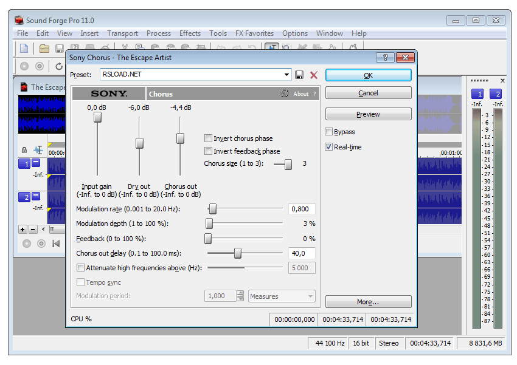Screen dimensions: 517x365
Task: Save the preset with the floppy disk icon
Action: pos(299,75)
